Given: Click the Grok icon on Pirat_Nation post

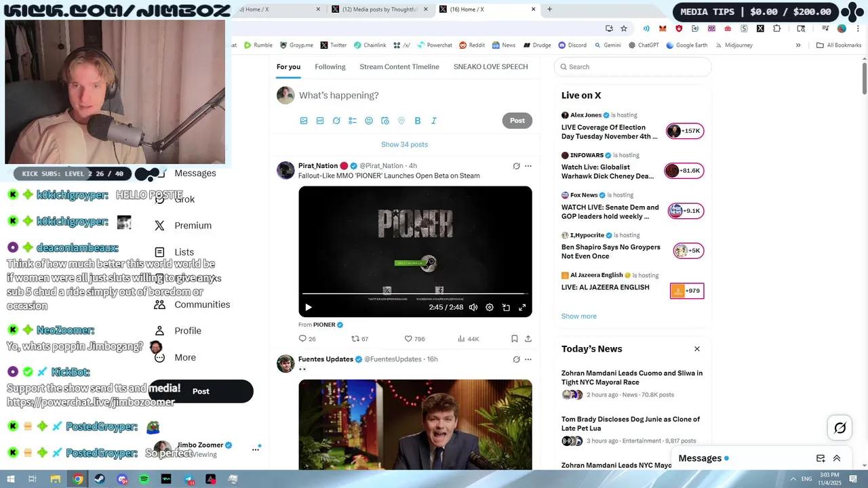Looking at the screenshot, I should point(516,166).
